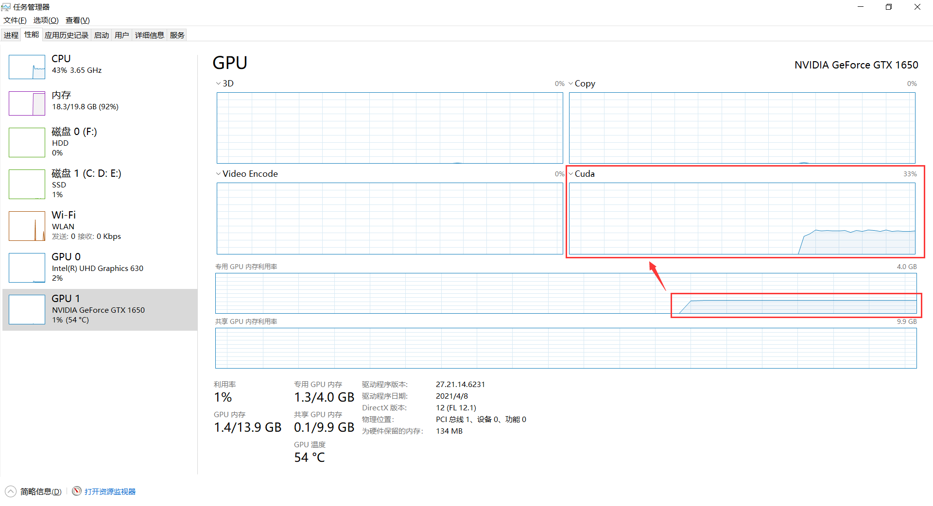The height and width of the screenshot is (506, 933).
Task: Select the Wi-Fi graph thumbnail
Action: (27, 226)
